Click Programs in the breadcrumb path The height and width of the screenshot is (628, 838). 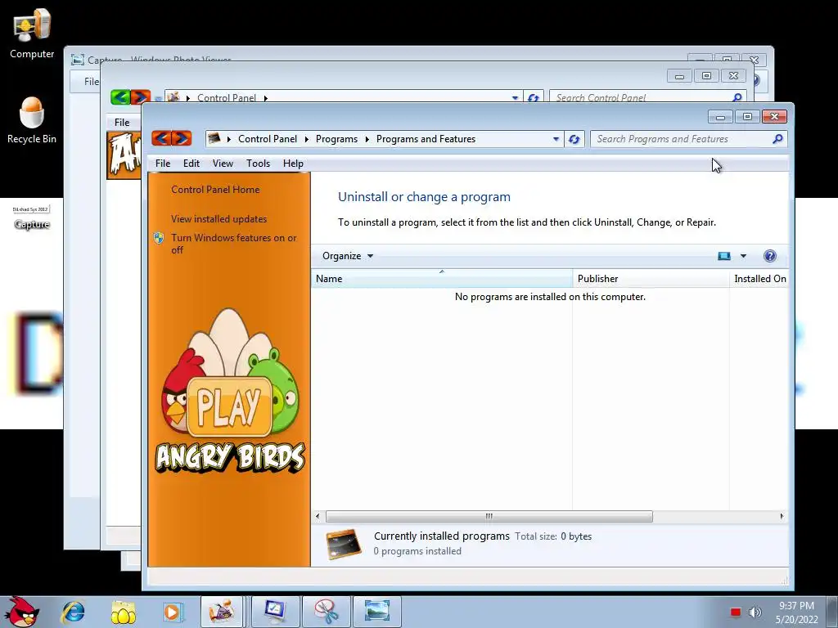coord(336,139)
